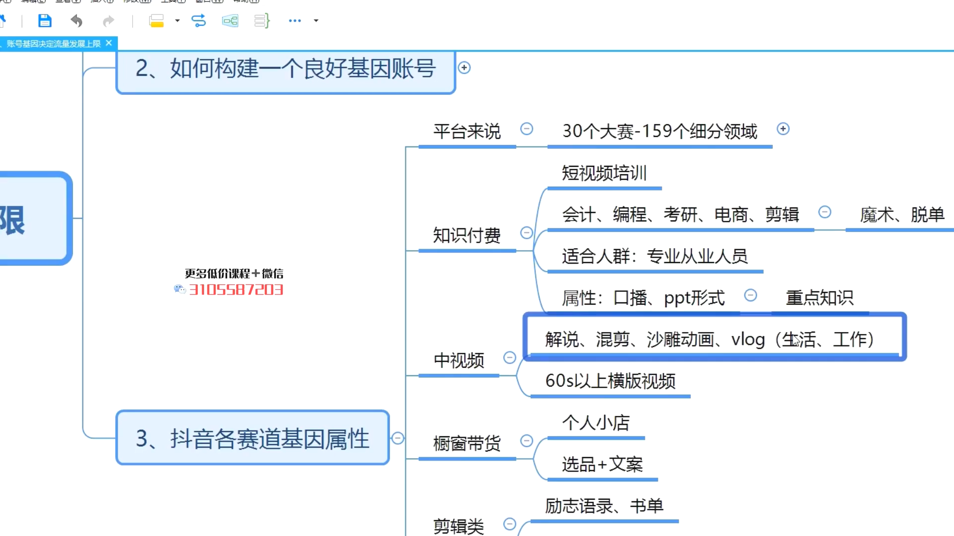Click the Summary bracket icon

pos(262,20)
